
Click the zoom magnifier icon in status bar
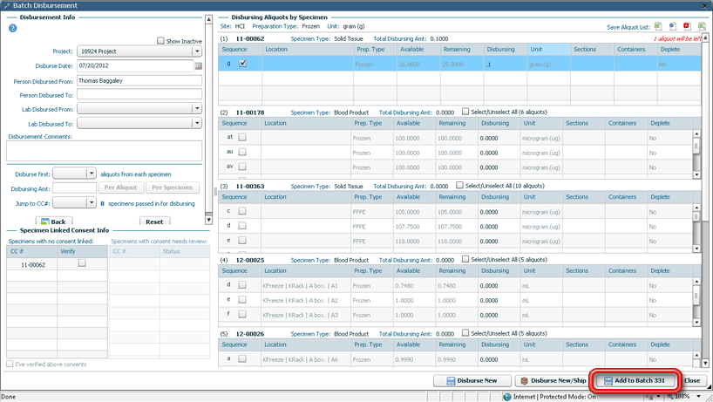669,397
